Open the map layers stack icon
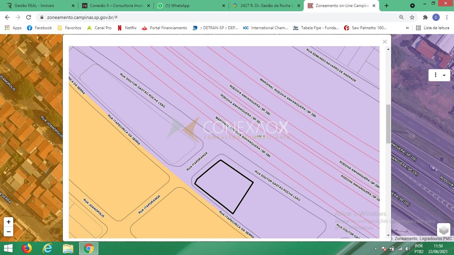Viewport: 454px width, 255px height. 443,230
